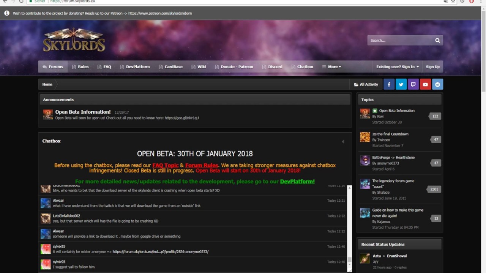The image size is (486, 273).
Task: Click LetsEinfallslos002 avatar at 12:22 message
Action: (46, 218)
